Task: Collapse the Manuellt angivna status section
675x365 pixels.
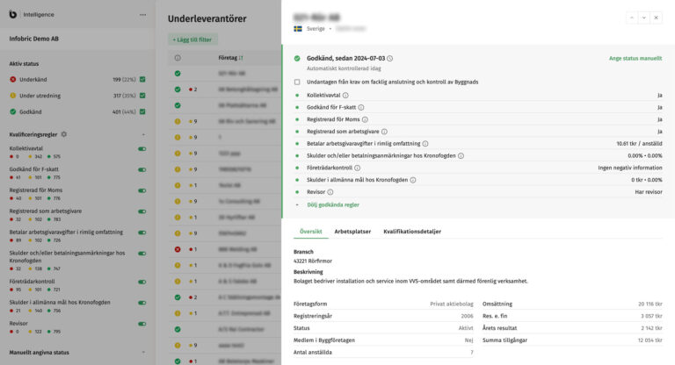Action: pyautogui.click(x=143, y=353)
